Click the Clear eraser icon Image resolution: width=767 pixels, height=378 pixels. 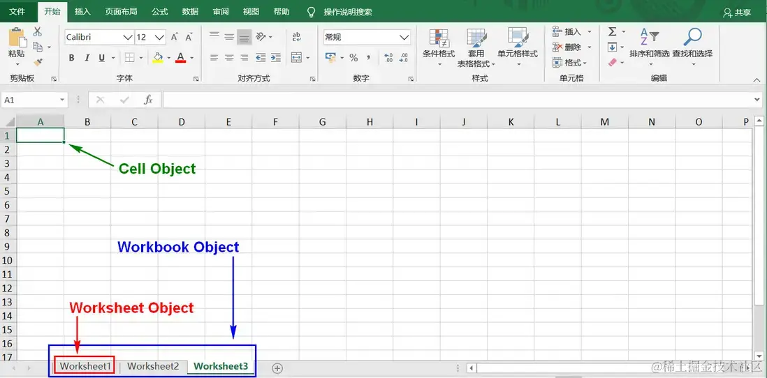coord(613,63)
